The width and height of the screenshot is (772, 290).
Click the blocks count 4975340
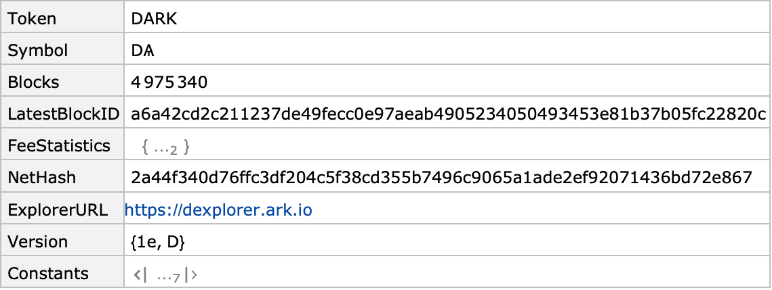[169, 82]
